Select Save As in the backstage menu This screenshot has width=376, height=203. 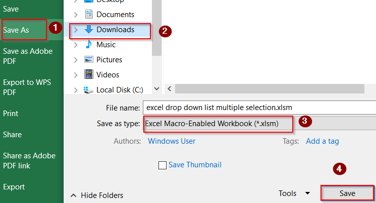[x=16, y=30]
